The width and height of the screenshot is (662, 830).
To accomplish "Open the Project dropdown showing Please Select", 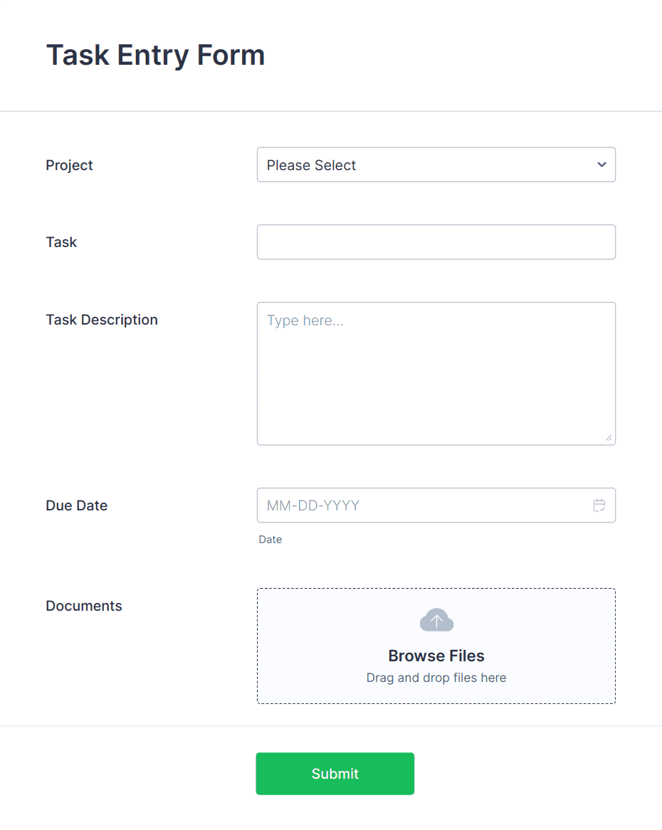I will [436, 164].
